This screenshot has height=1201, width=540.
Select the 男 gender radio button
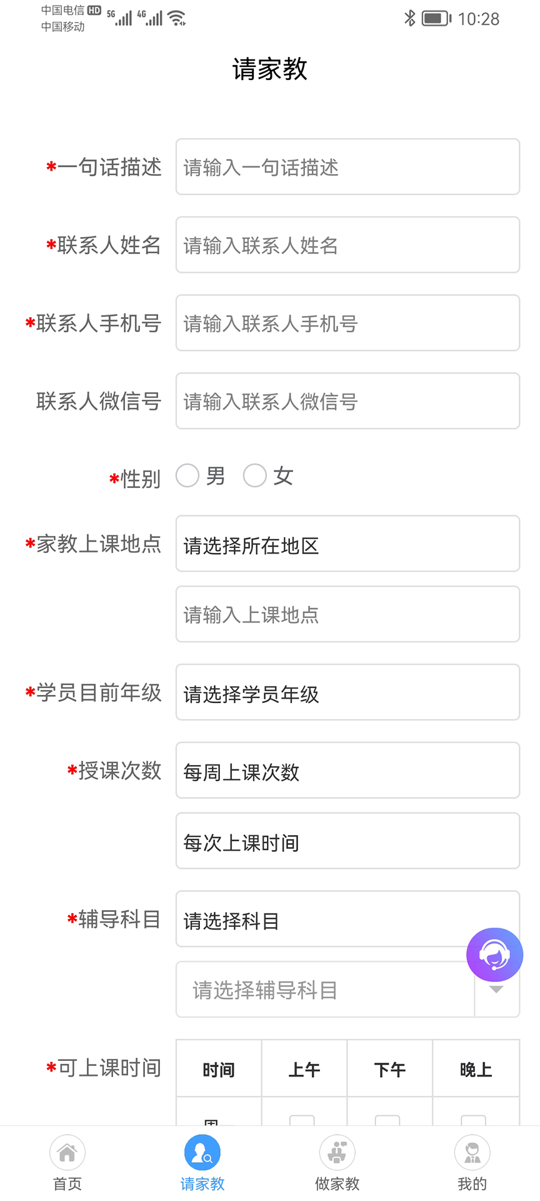point(187,475)
